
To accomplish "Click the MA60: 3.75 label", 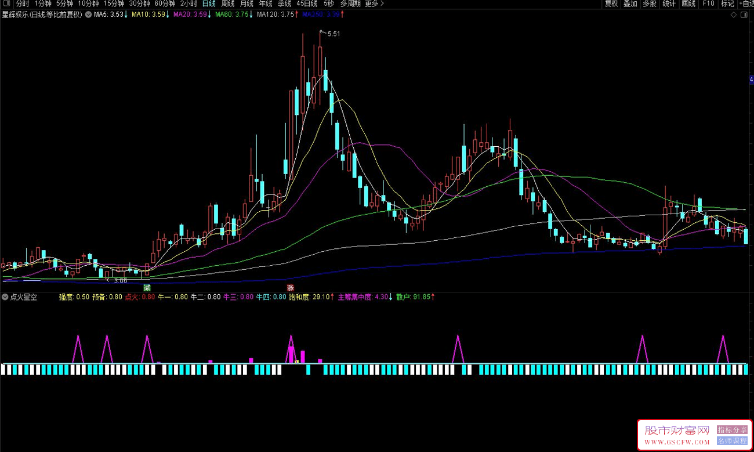I will (x=232, y=15).
